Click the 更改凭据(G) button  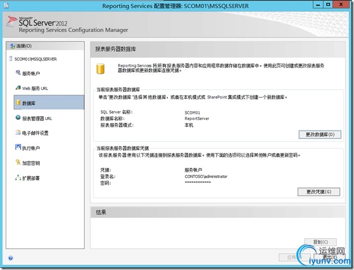point(319,192)
